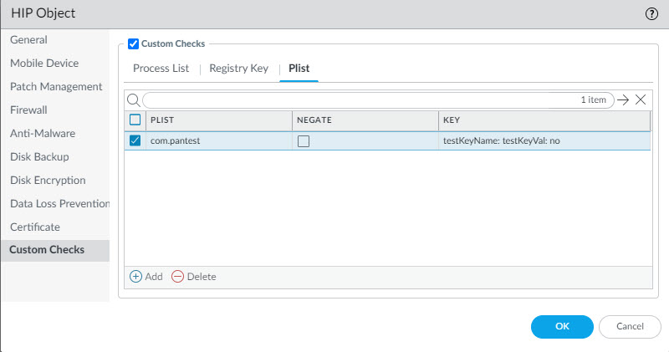Click the arrow icon next to search field
The width and height of the screenshot is (669, 352).
622,99
